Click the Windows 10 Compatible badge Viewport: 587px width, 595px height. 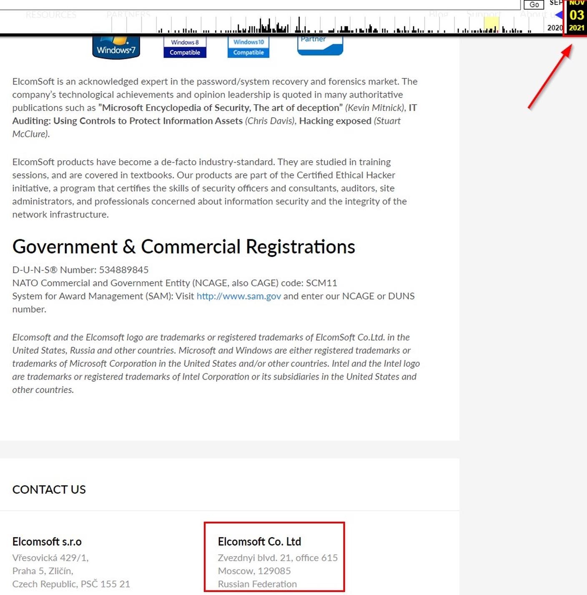tap(248, 47)
